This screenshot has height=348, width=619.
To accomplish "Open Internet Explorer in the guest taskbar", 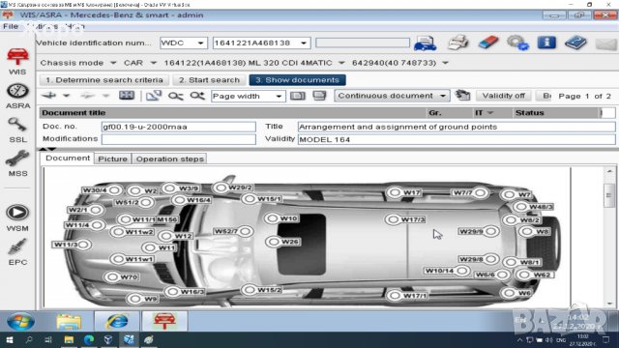I will point(116,321).
